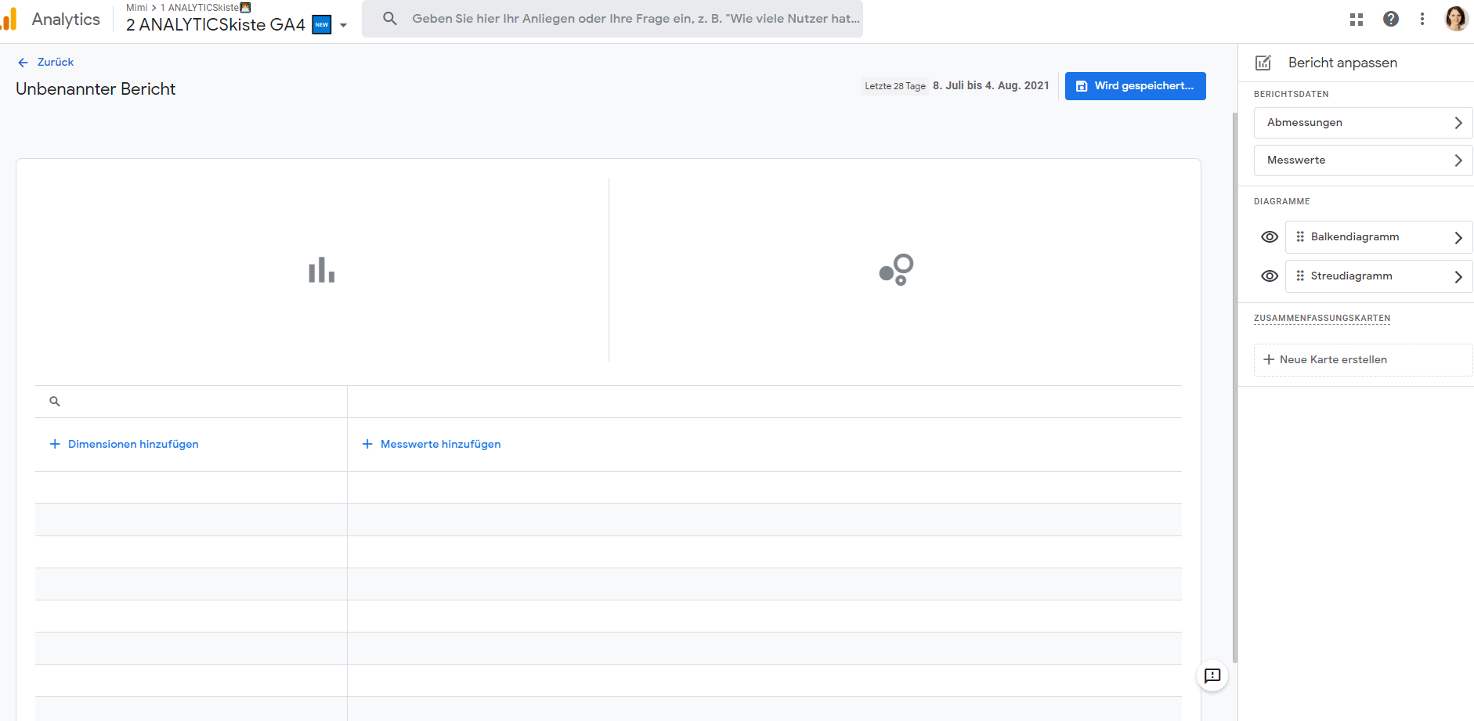Click the user profile avatar
Screen dimensions: 1474x721
pos(1456,19)
